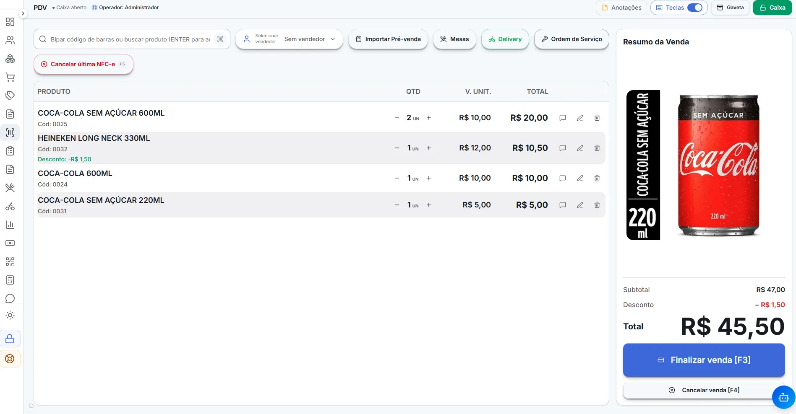
Task: Edit the COCA-COLA 600ML (Cód 0024) item
Action: 580,178
